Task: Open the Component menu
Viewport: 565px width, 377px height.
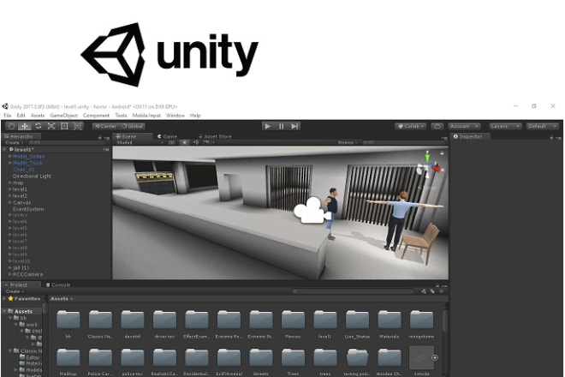Action: point(96,116)
